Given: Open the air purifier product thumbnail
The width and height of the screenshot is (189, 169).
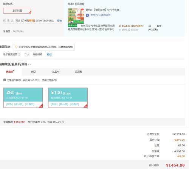Looking at the screenshot, I should click(76, 16).
